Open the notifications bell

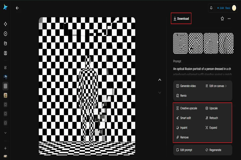(x=211, y=8)
